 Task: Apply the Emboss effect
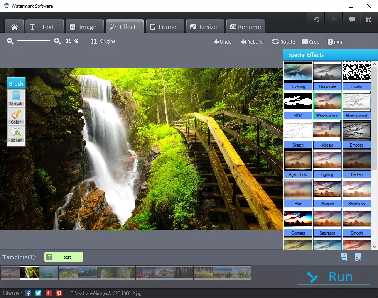(x=356, y=134)
